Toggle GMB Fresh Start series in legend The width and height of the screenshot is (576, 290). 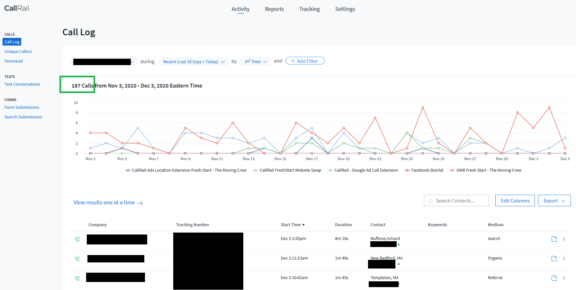pos(486,170)
